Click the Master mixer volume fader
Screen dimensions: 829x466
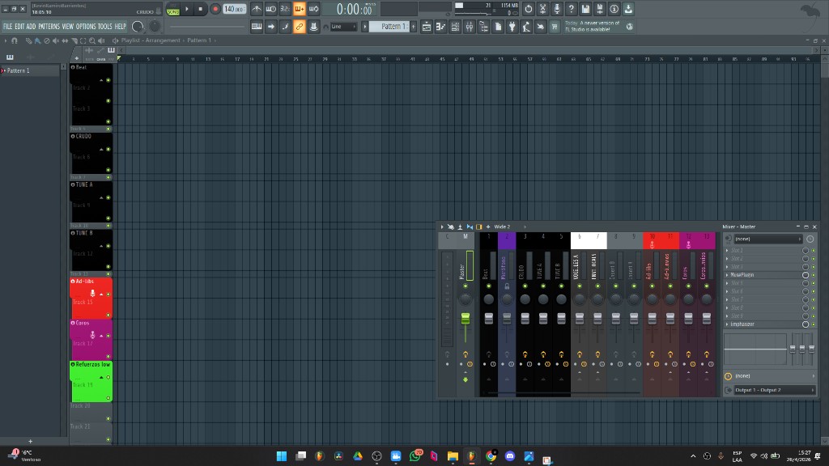(466, 320)
